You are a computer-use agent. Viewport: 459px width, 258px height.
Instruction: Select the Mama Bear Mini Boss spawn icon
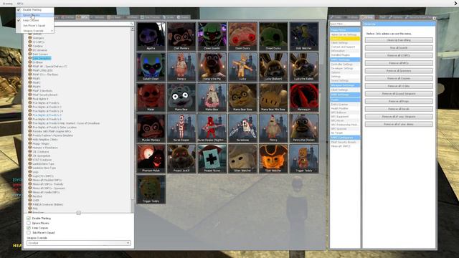(x=273, y=97)
